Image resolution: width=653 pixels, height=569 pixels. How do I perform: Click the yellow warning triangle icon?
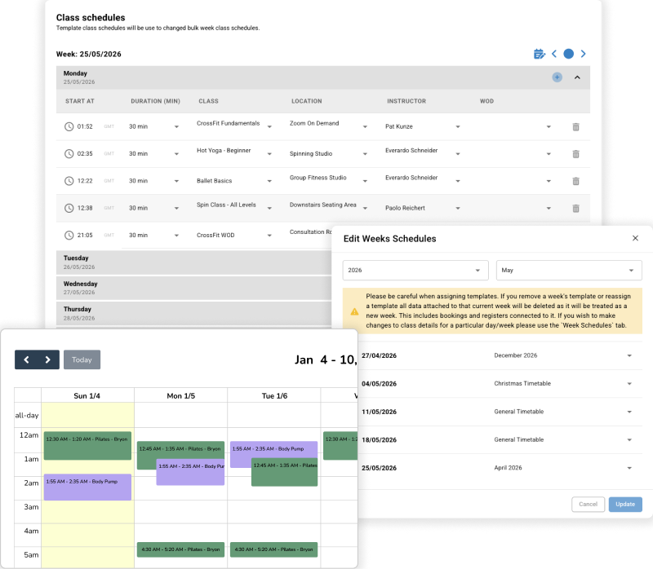(x=354, y=311)
